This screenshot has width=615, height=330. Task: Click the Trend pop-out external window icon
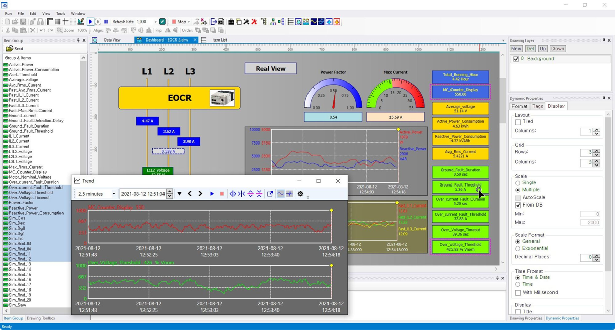[x=270, y=194]
